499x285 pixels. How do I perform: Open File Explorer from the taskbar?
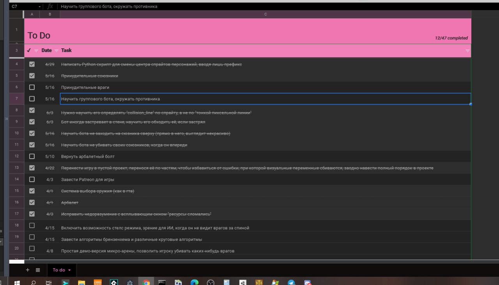[x=81, y=283]
